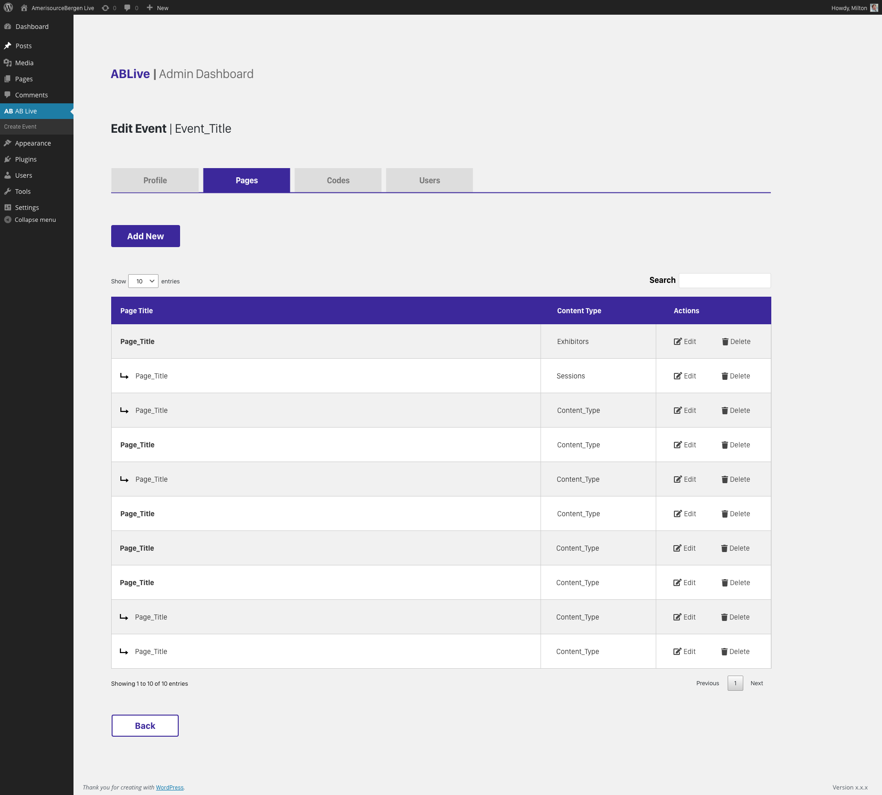
Task: Follow the WordPress footer link
Action: click(x=170, y=787)
